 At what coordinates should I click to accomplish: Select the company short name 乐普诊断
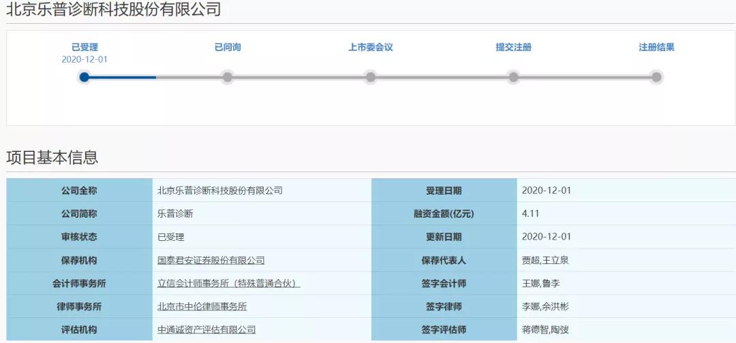tap(176, 214)
